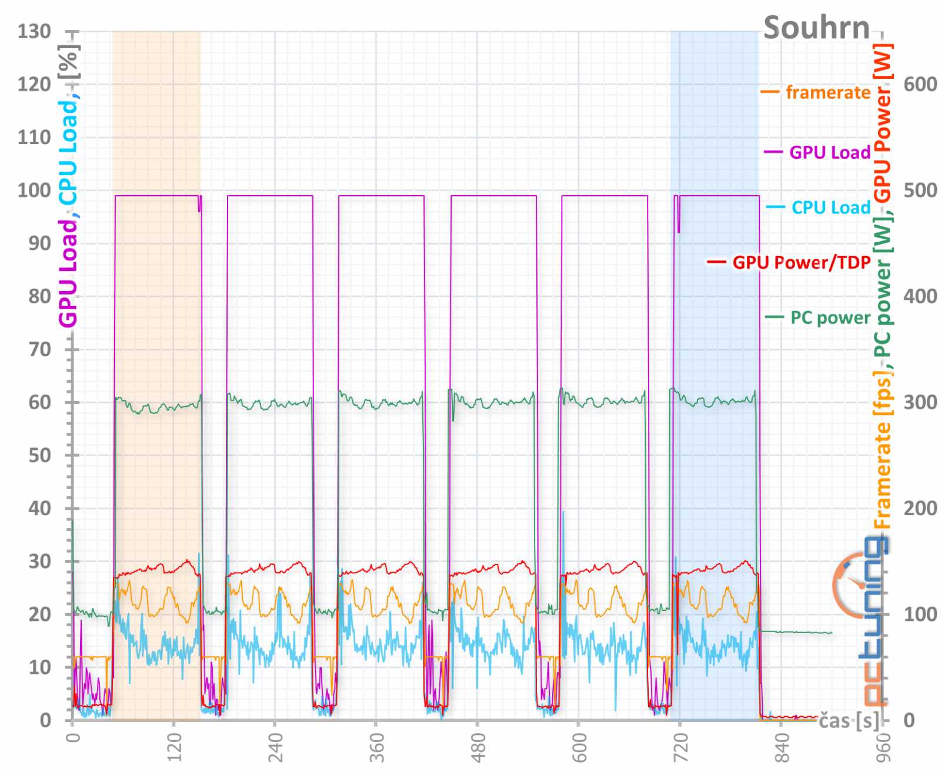Screen dimensions: 941x772
Task: Click the time axis label 120
Action: tap(174, 747)
